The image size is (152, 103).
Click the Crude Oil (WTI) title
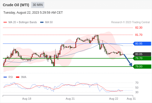click(16, 5)
